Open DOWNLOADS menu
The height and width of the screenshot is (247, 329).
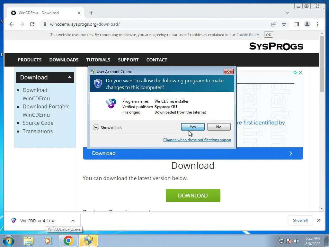(64, 60)
